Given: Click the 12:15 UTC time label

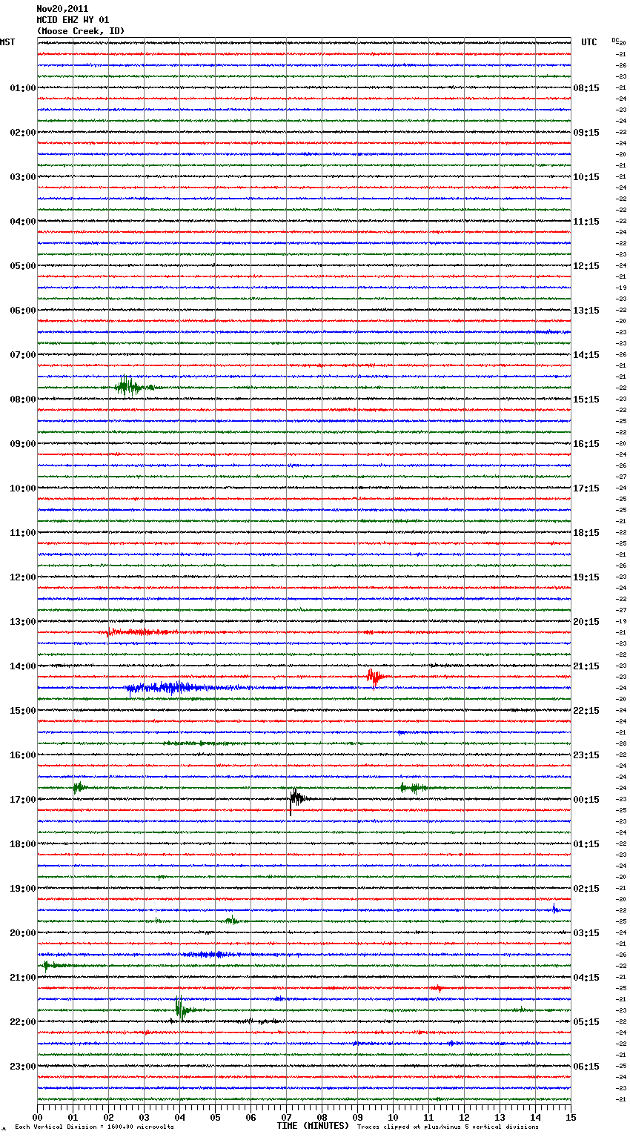Looking at the screenshot, I should (586, 266).
